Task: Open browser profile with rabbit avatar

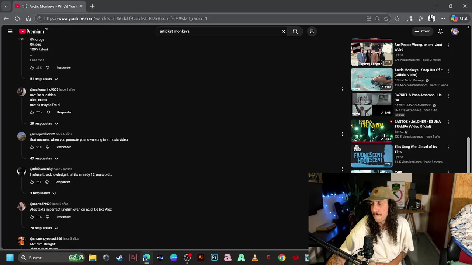Action: (432, 18)
